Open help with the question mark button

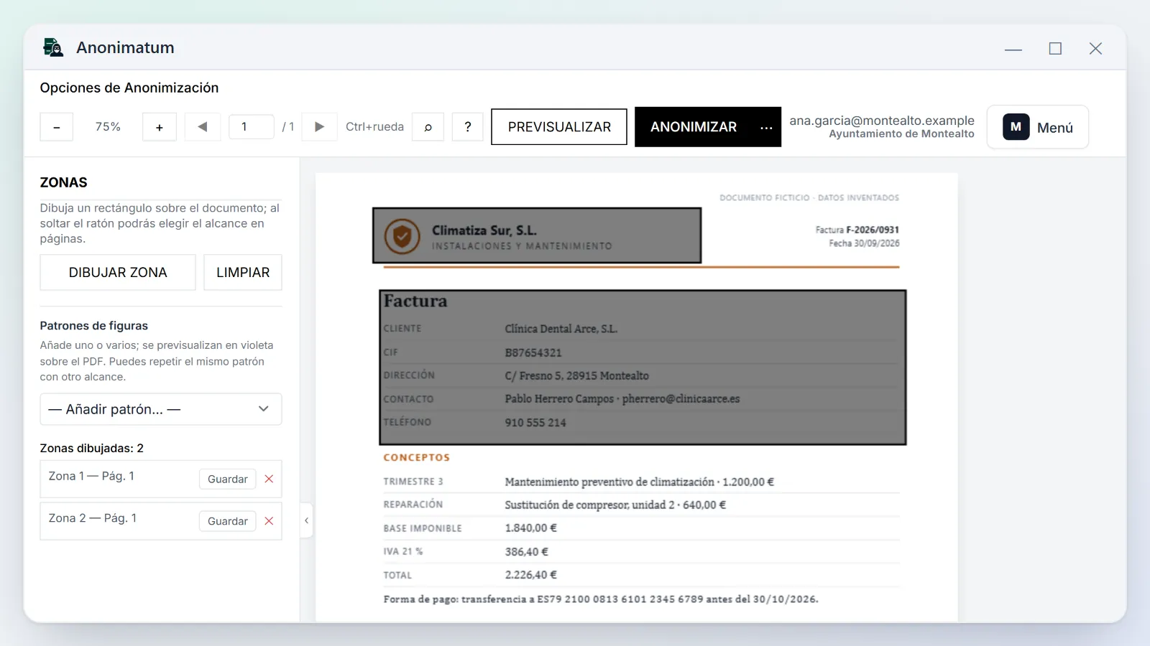[x=468, y=127]
